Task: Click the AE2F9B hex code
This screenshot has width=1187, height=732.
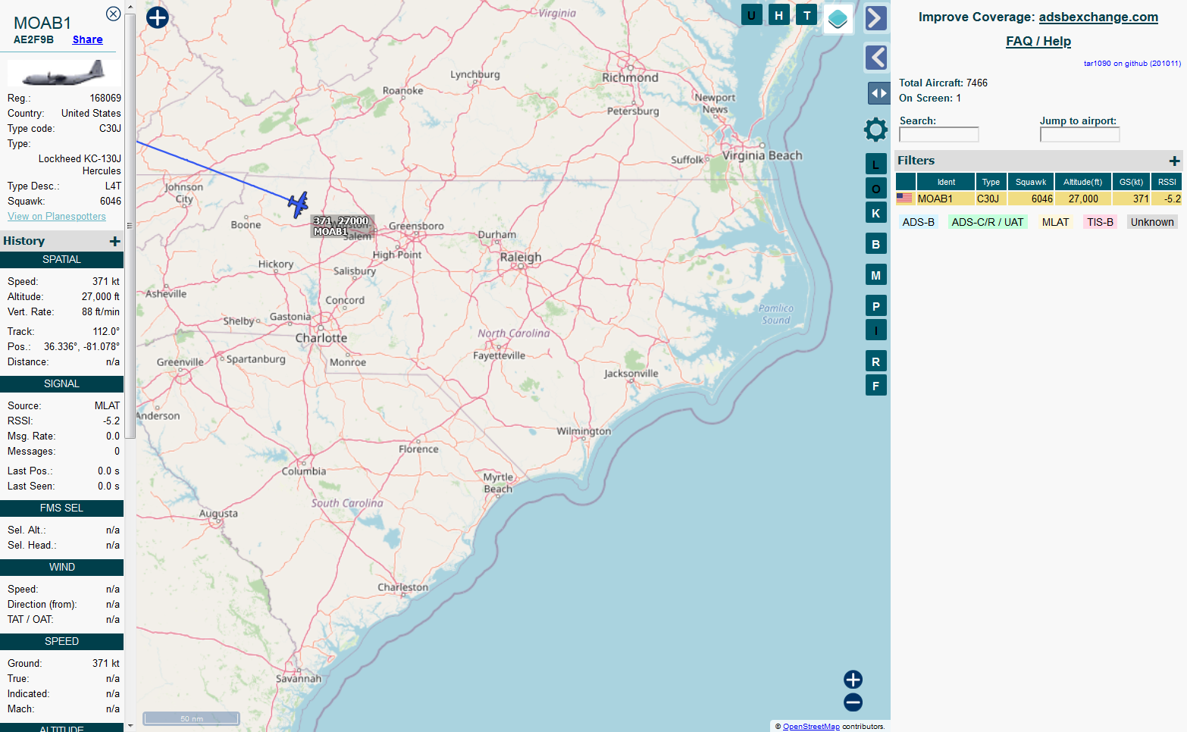Action: [33, 39]
